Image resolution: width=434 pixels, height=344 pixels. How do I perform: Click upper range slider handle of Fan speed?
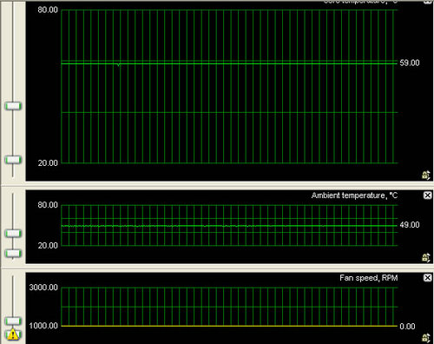(13, 321)
